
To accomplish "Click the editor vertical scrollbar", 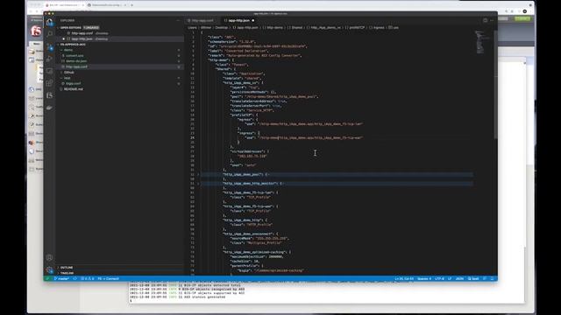I will coord(495,84).
